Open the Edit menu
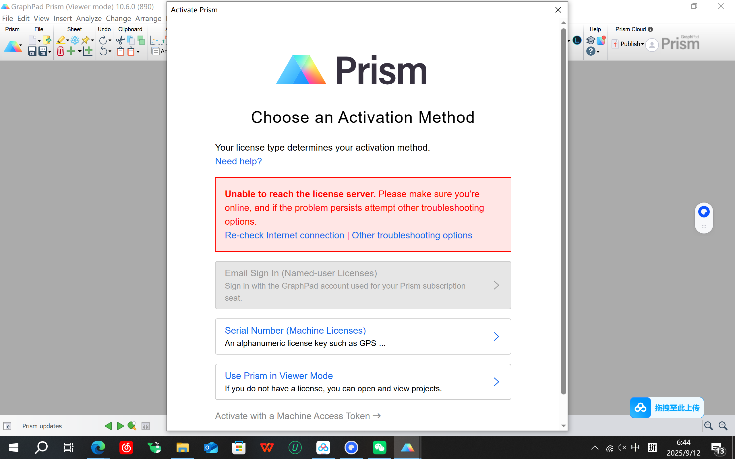Viewport: 735px width, 459px height. (x=23, y=18)
